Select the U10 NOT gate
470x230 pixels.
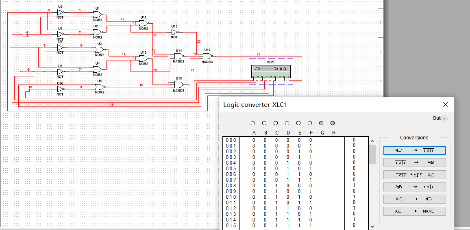61,89
